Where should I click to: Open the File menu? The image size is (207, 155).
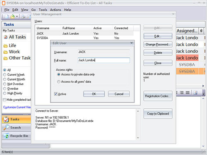pos(7,10)
